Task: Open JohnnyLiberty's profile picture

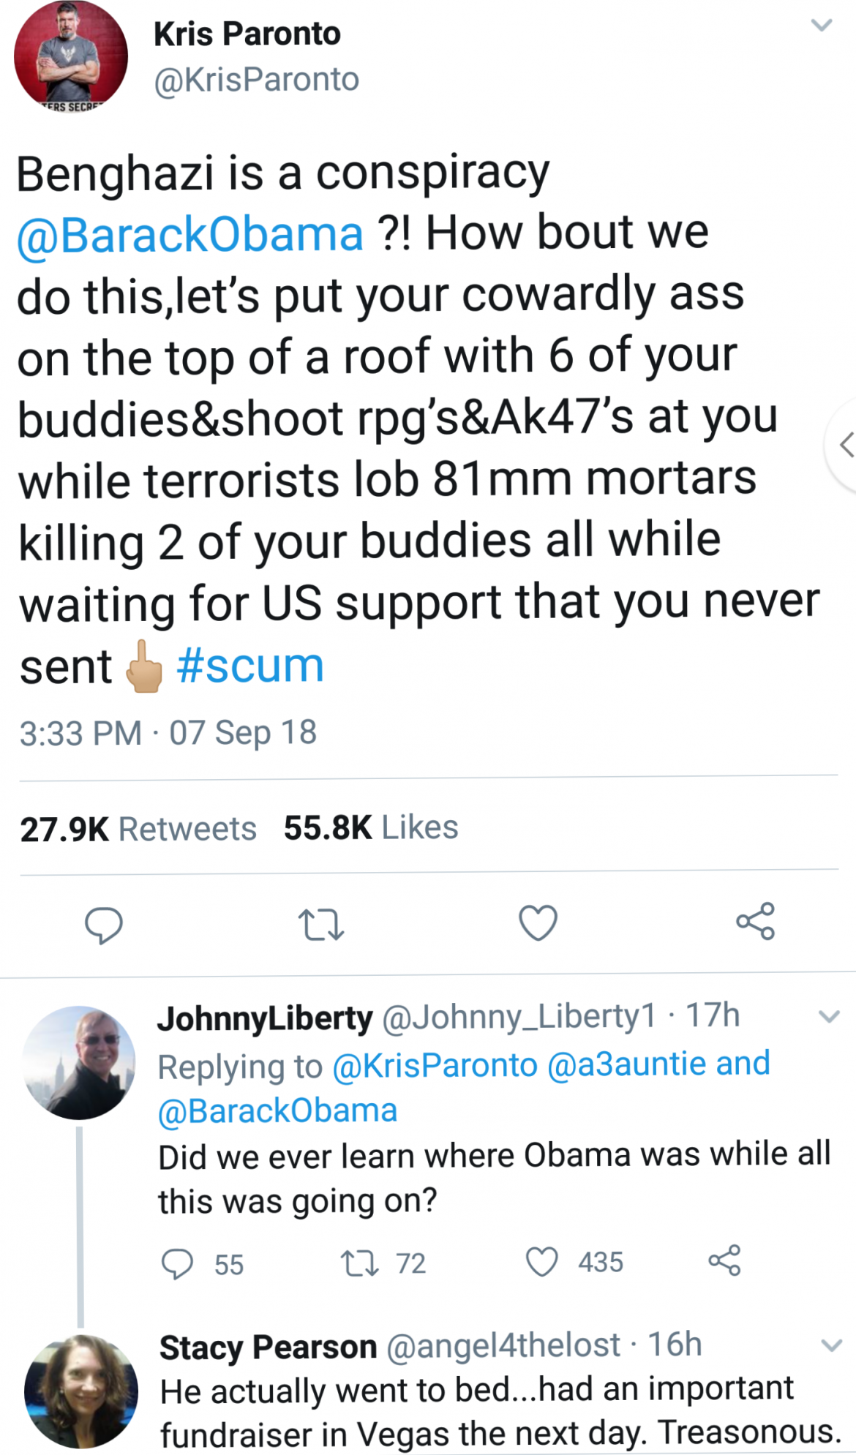Action: click(79, 1062)
